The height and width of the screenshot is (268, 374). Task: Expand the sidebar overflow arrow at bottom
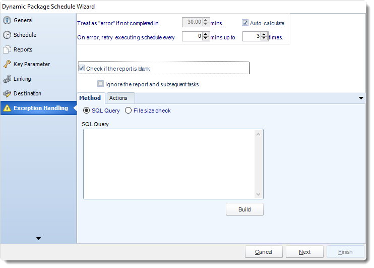38,238
